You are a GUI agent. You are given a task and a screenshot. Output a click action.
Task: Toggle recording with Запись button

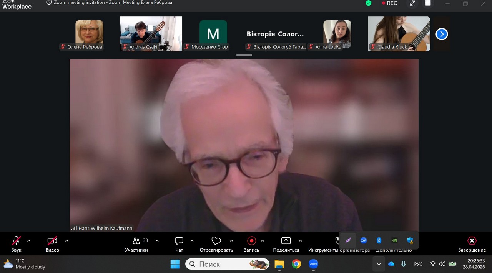(x=251, y=244)
